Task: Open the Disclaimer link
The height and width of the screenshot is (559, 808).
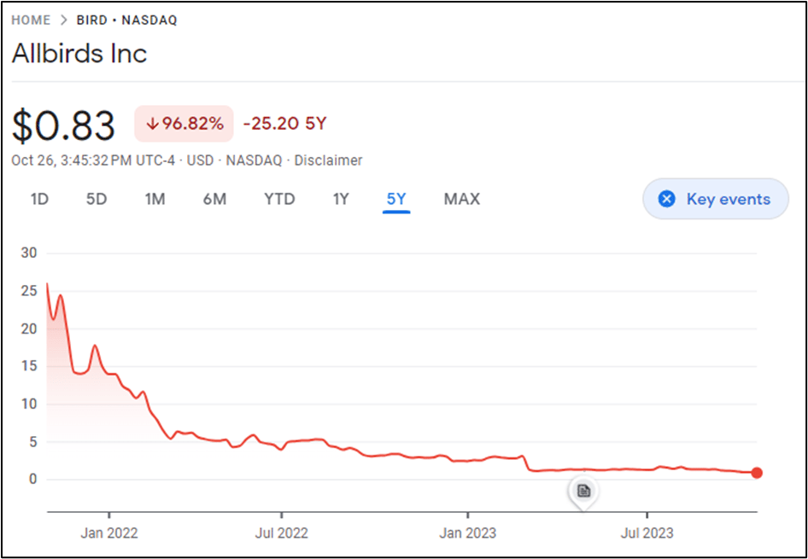Action: pos(328,160)
